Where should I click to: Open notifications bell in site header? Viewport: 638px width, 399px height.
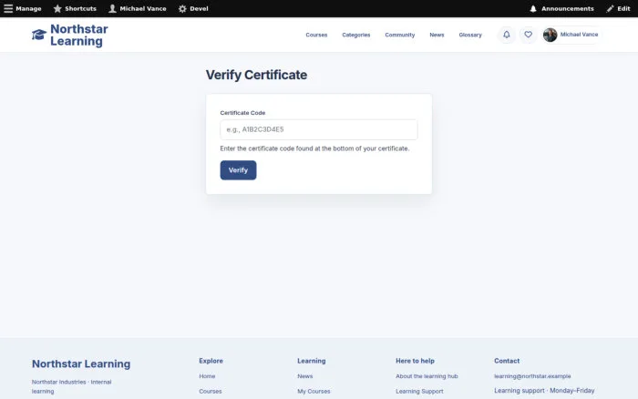[507, 35]
